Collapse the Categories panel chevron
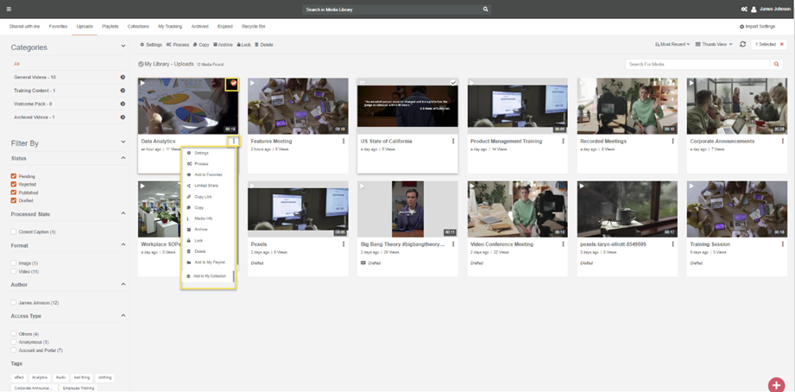795x392 pixels. (x=123, y=47)
